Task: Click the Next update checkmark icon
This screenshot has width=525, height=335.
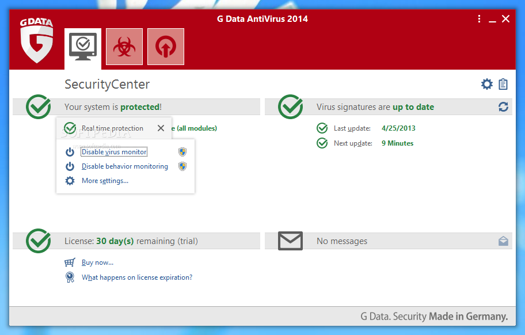Action: pos(322,143)
